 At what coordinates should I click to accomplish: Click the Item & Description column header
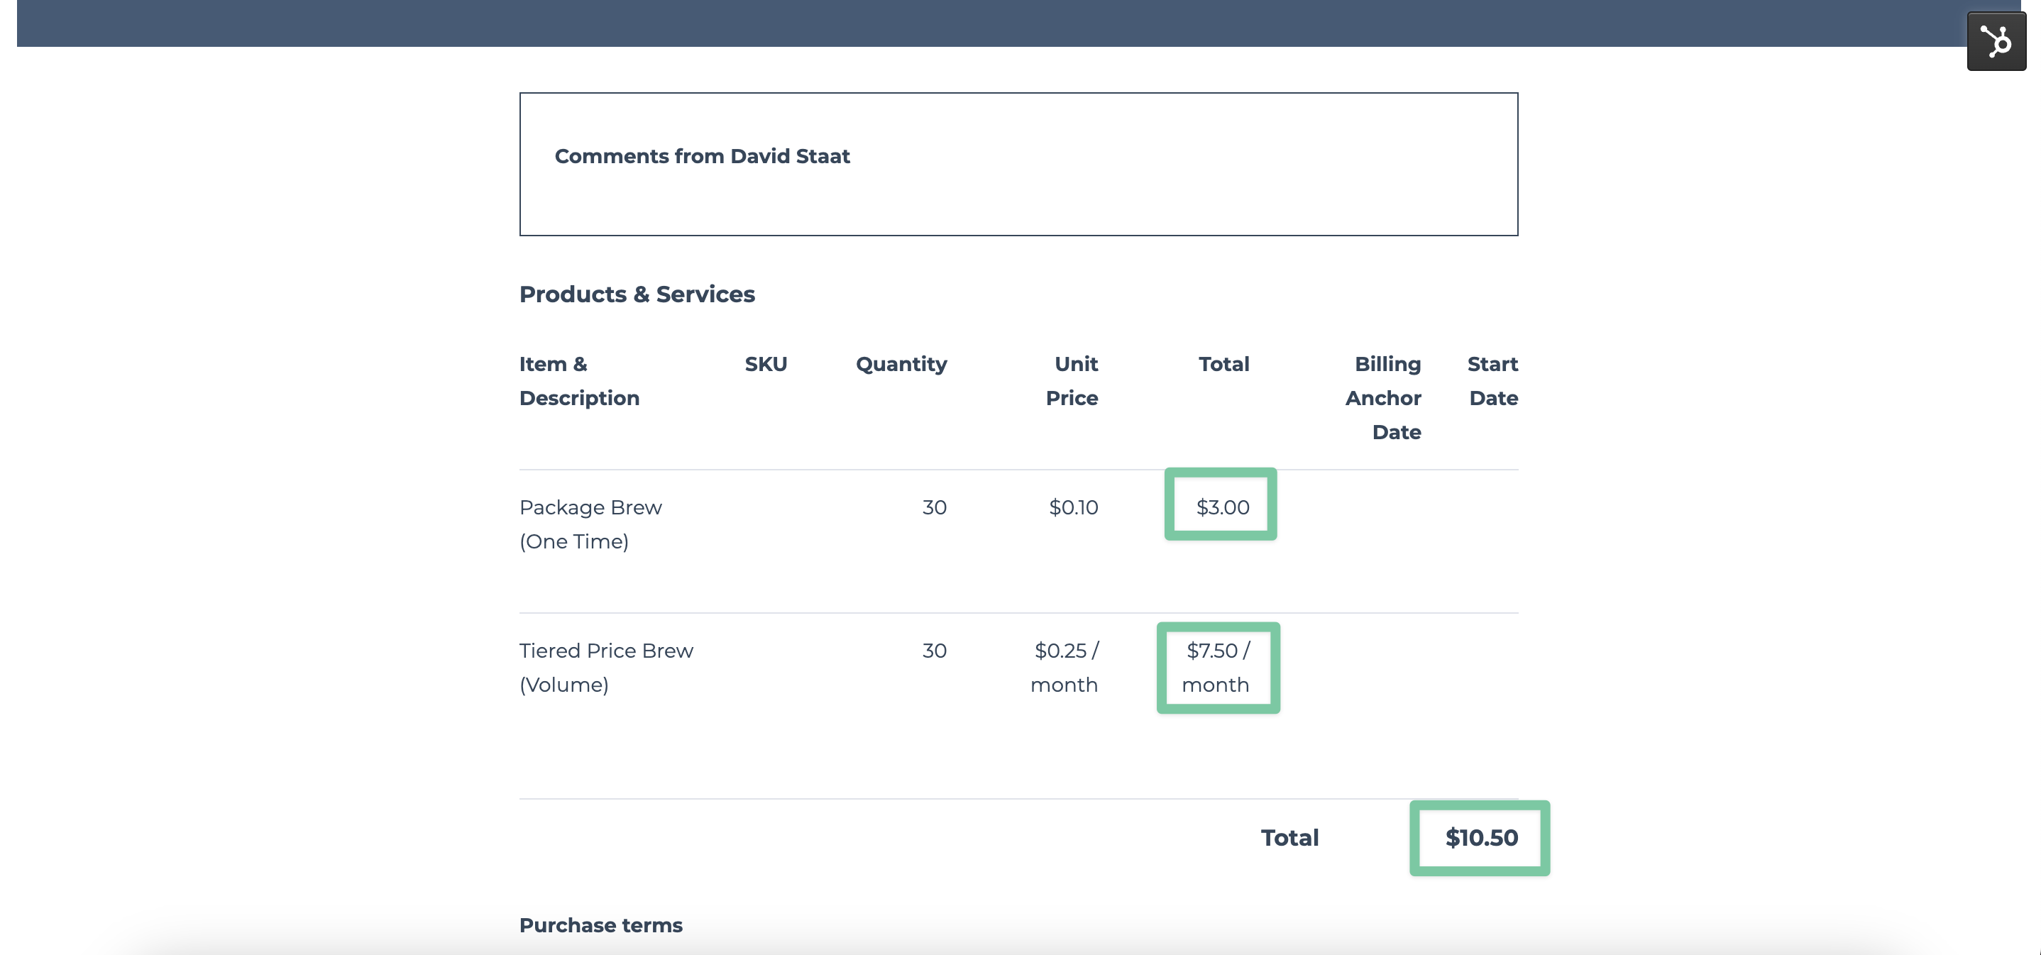[579, 380]
